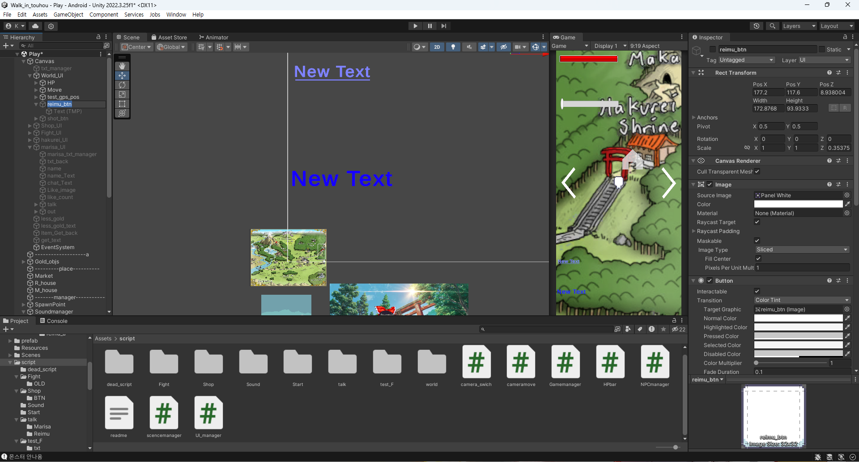Open Scene draw mode shading dropdown
This screenshot has width=859, height=462.
[419, 47]
